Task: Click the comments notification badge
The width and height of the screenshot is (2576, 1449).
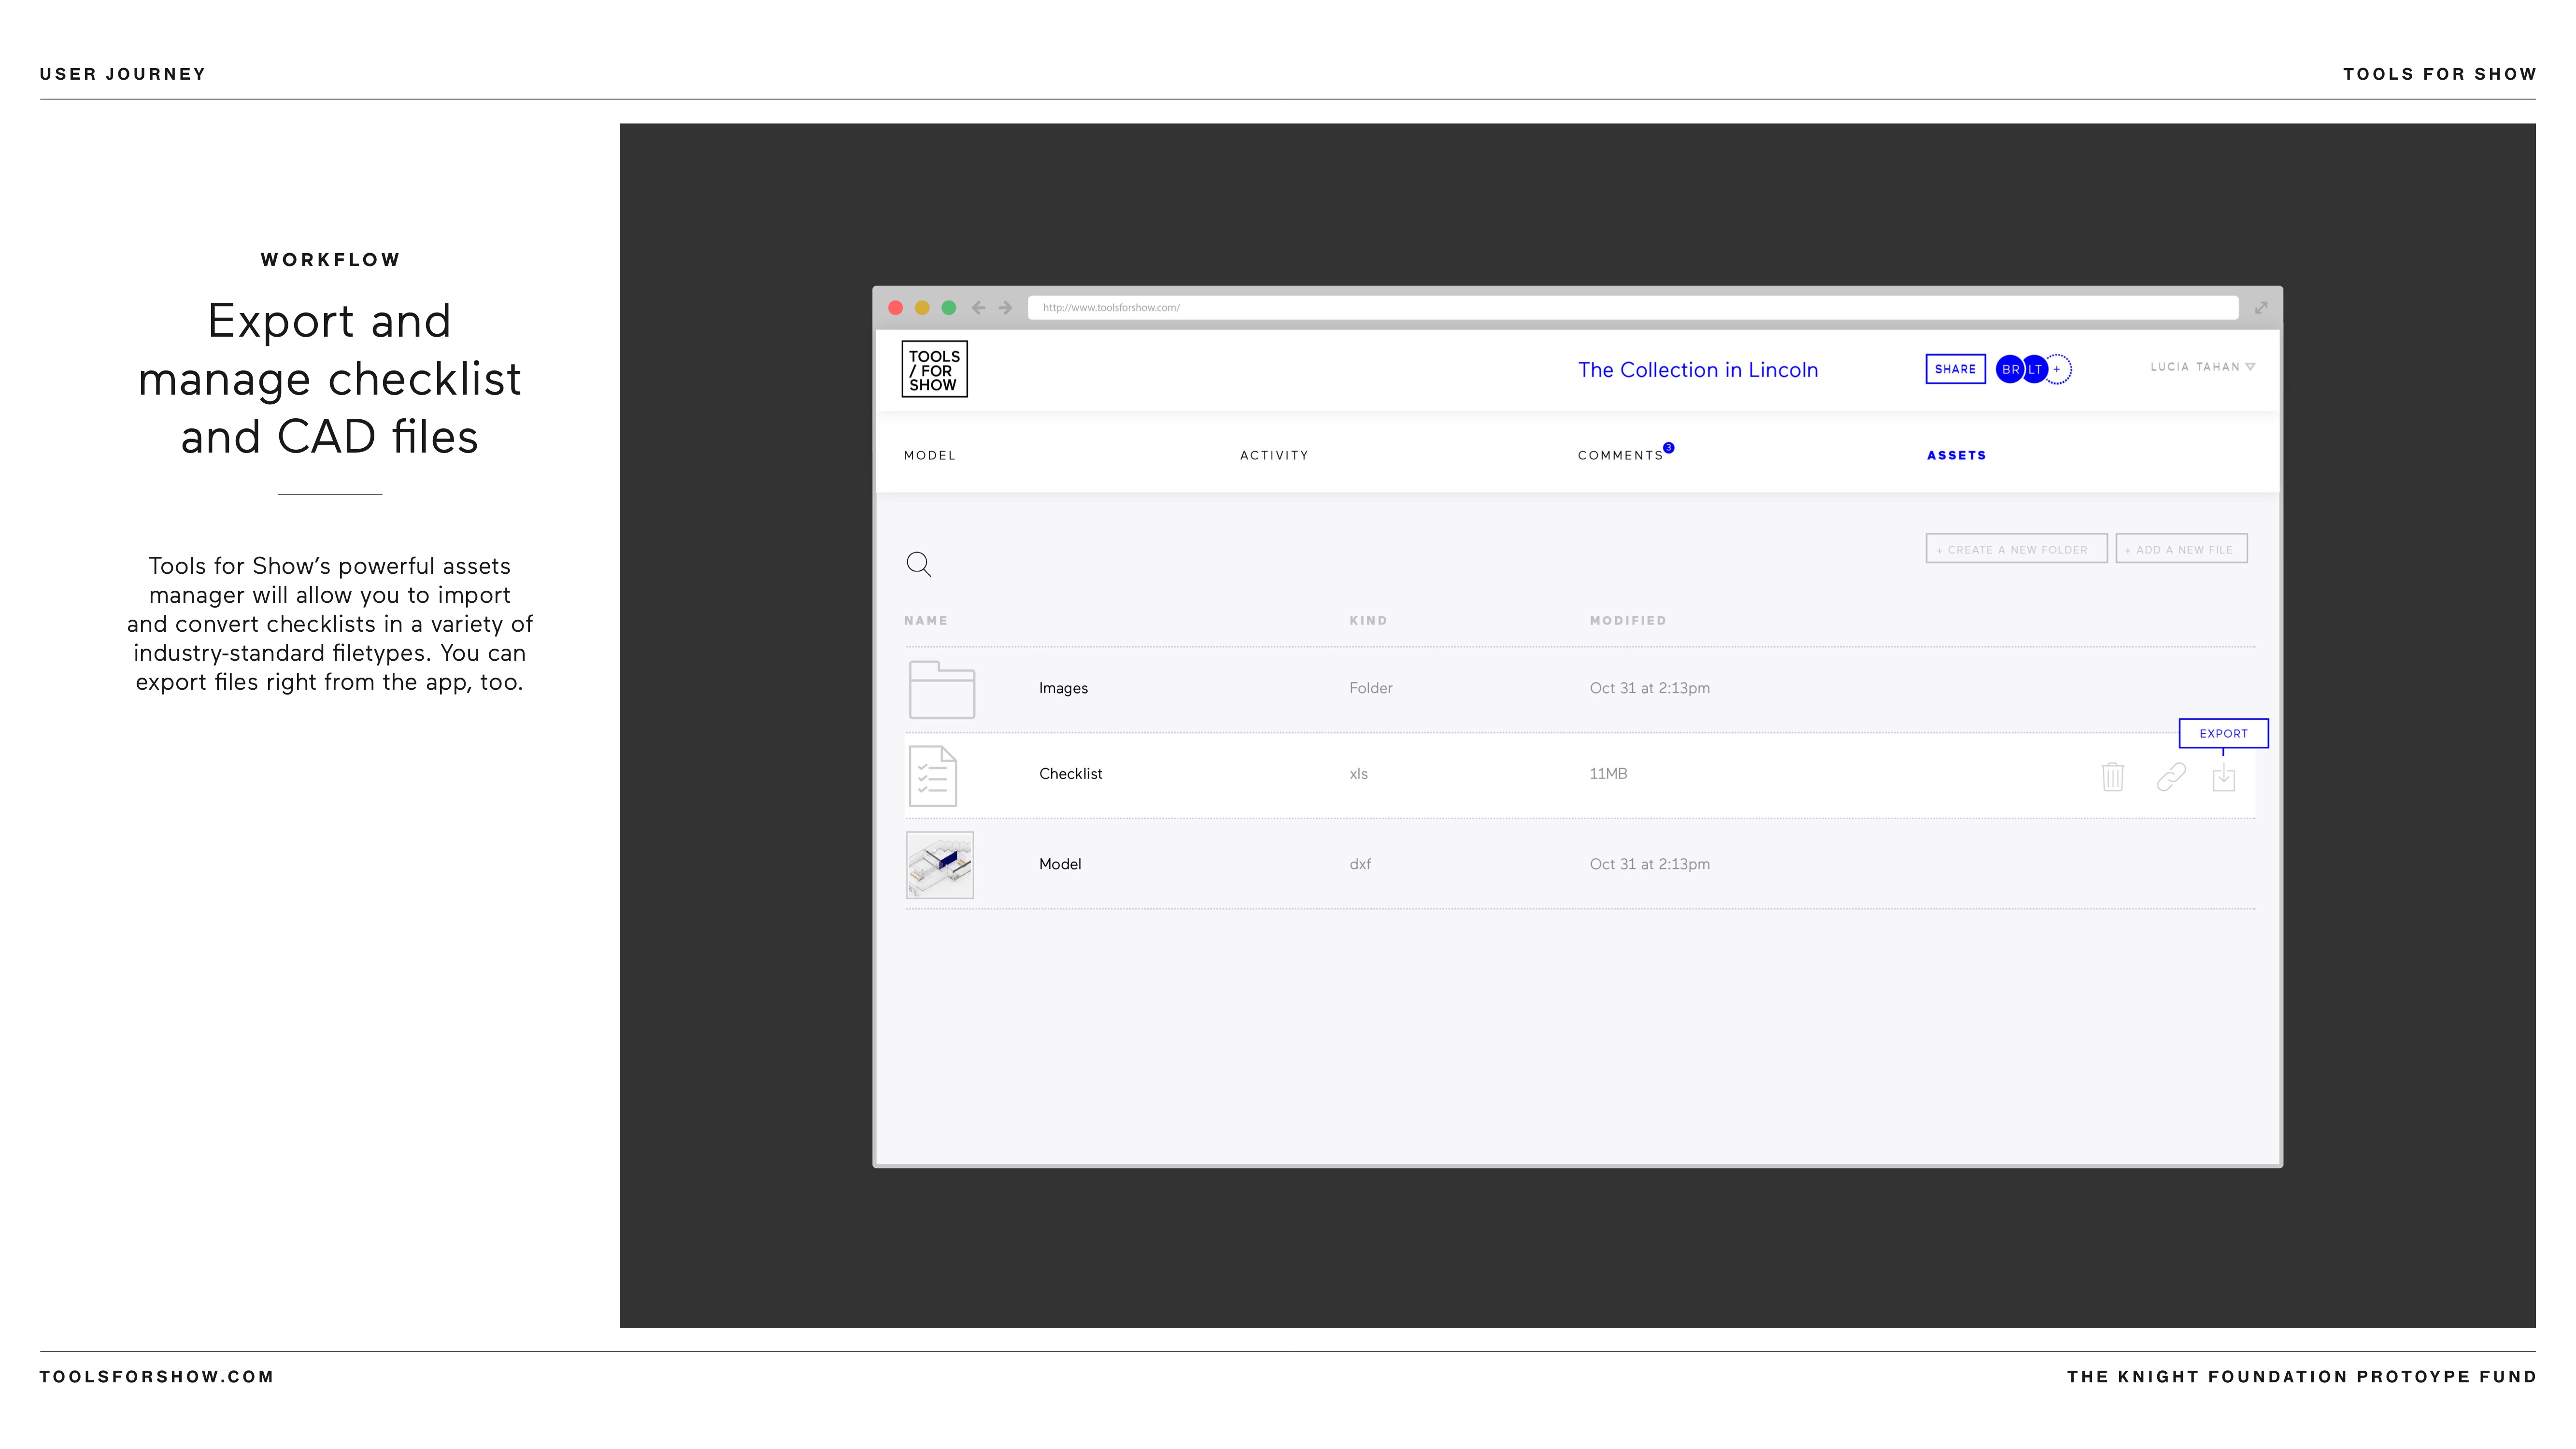Action: click(x=1668, y=448)
